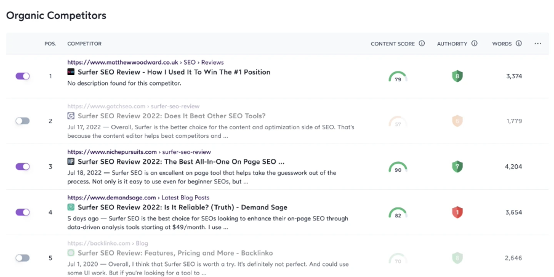Enable the Backlinko competitor toggle
This screenshot has height=277, width=554.
23,258
